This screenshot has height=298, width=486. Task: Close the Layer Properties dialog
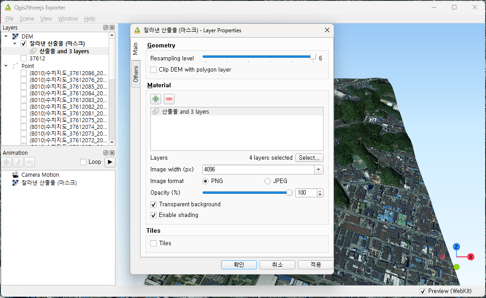327,30
